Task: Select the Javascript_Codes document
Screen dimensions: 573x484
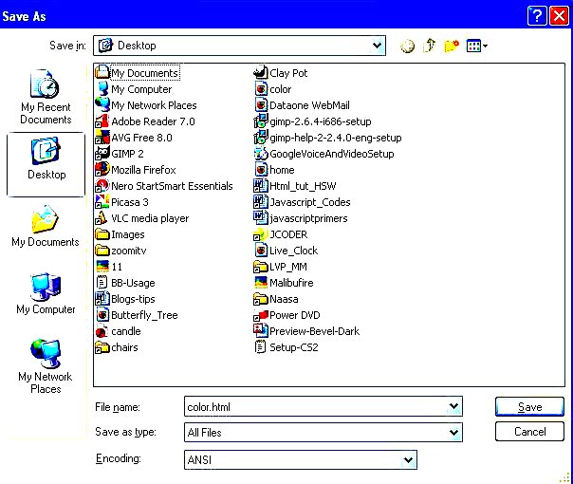Action: point(303,202)
